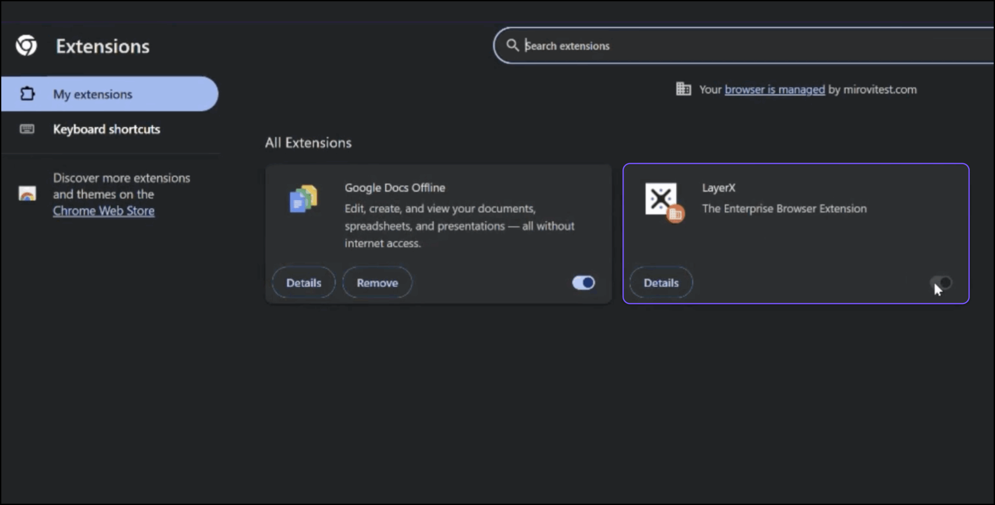Open Details for Google Docs Offline
The height and width of the screenshot is (505, 995).
[x=304, y=282]
